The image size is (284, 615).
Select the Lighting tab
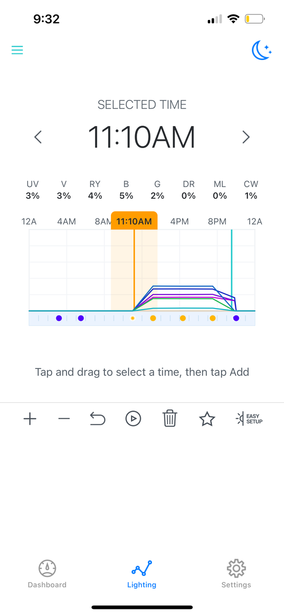pos(142,574)
